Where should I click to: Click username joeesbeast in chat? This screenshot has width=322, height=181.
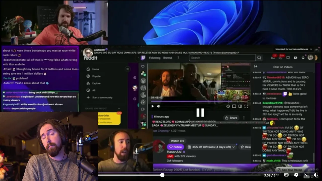coord(274,94)
